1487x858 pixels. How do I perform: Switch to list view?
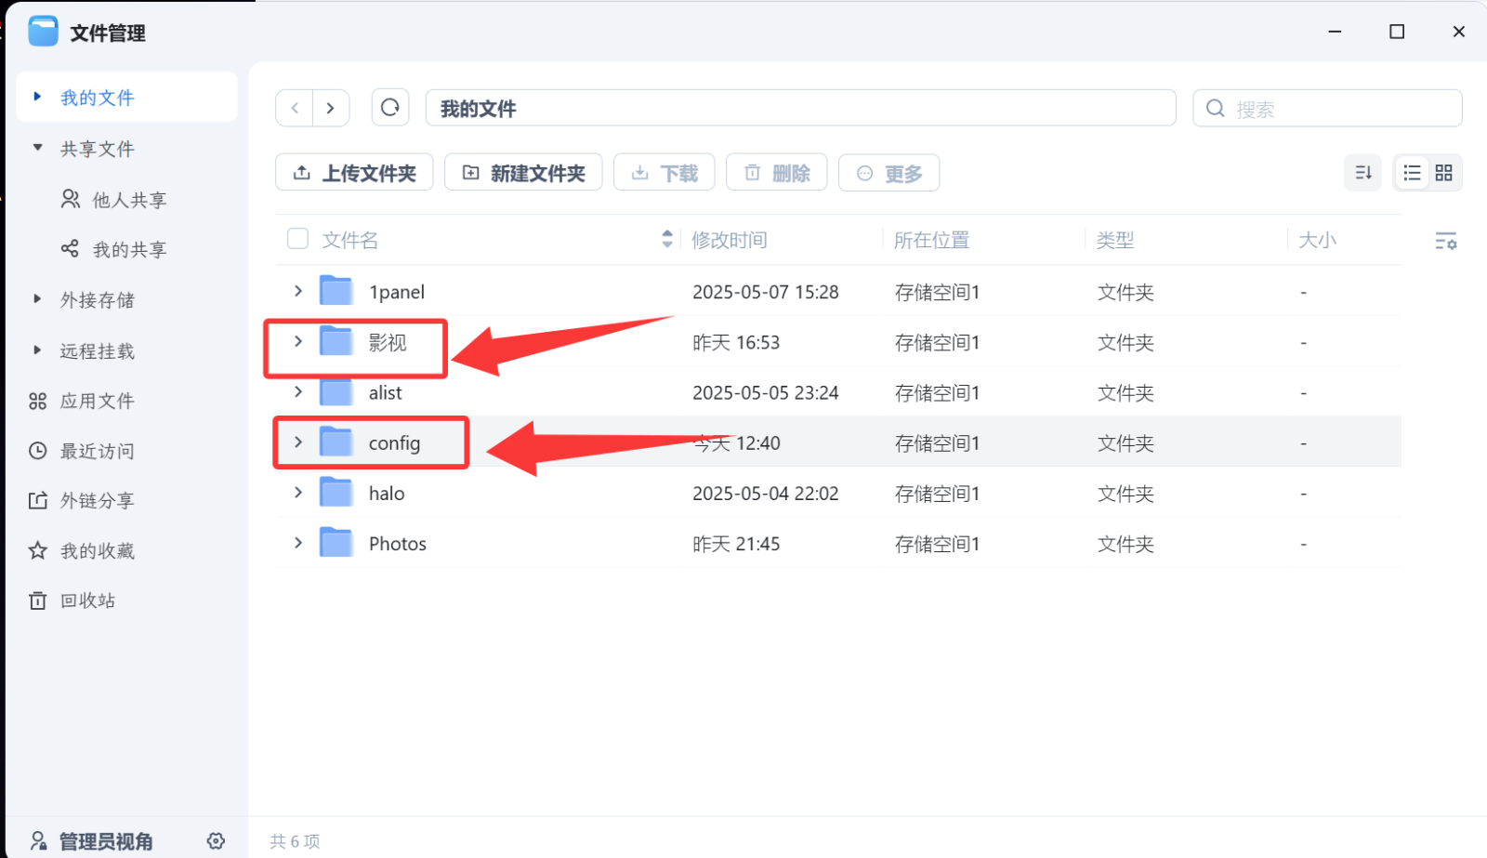[1412, 172]
